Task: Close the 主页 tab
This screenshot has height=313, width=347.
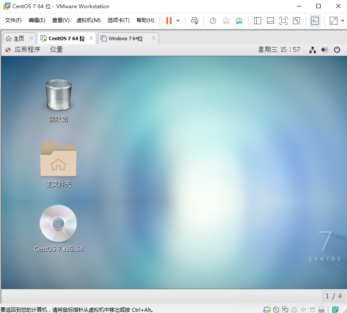Action: coord(31,38)
